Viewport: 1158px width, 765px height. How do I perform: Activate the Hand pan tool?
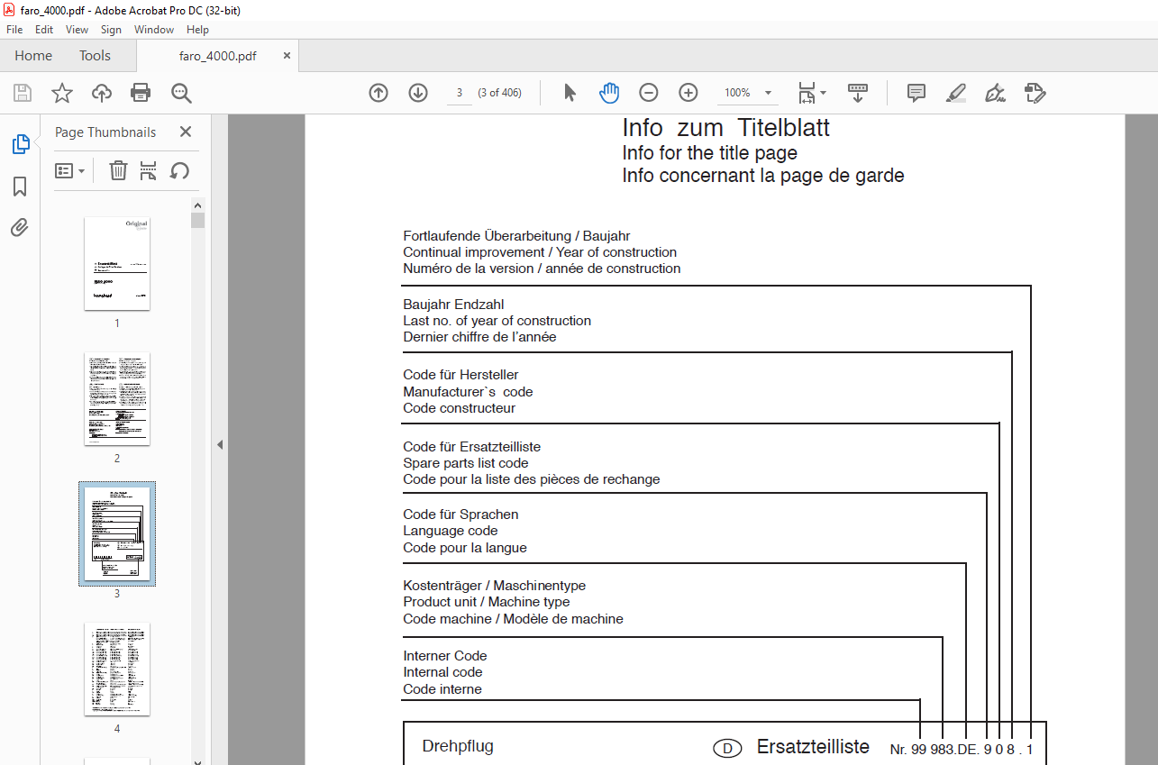click(x=609, y=93)
